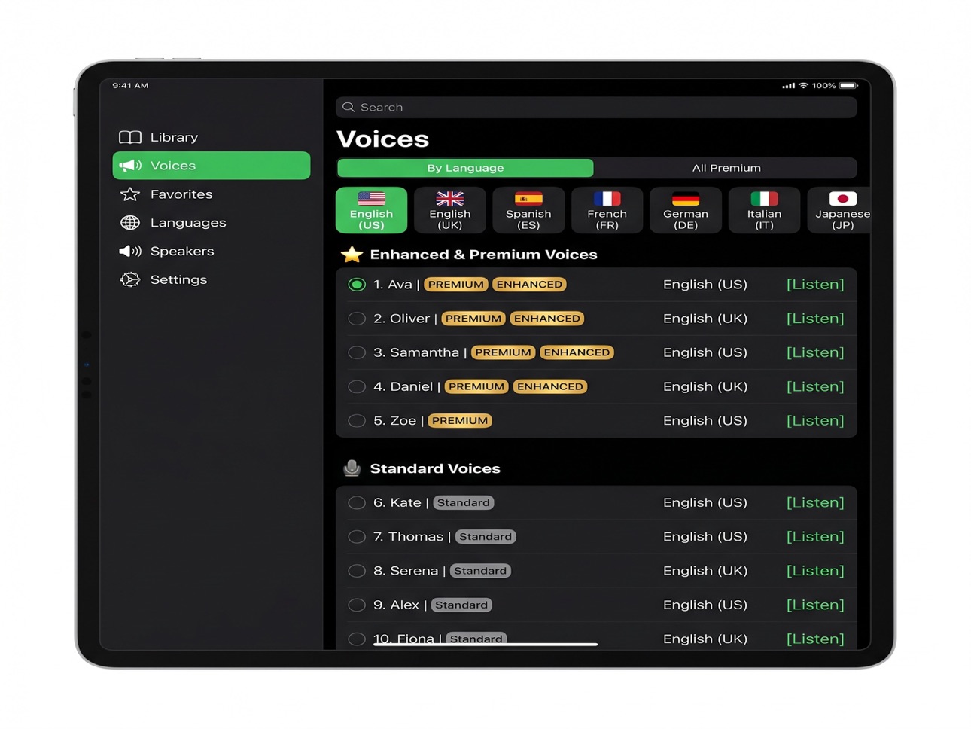Preview Thomas voice with [Listen]
The width and height of the screenshot is (971, 729).
pos(815,537)
